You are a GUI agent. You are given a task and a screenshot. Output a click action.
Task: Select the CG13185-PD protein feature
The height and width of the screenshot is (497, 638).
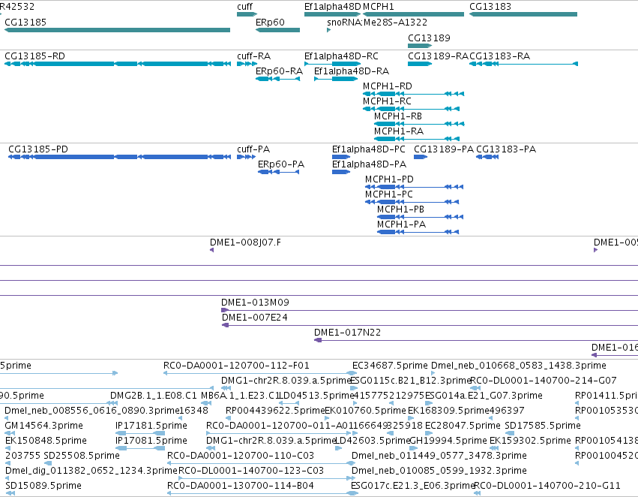point(120,157)
